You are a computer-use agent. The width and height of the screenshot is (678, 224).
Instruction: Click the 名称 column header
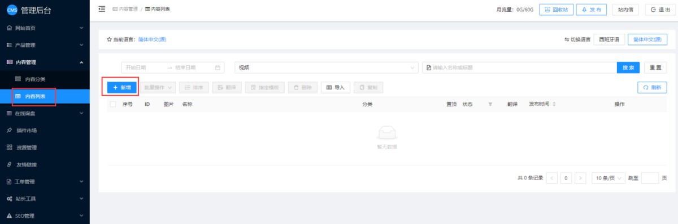(x=187, y=104)
